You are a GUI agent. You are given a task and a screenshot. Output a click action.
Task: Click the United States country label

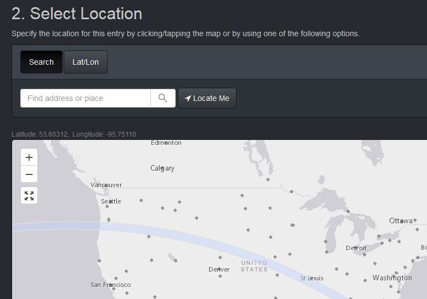(254, 266)
